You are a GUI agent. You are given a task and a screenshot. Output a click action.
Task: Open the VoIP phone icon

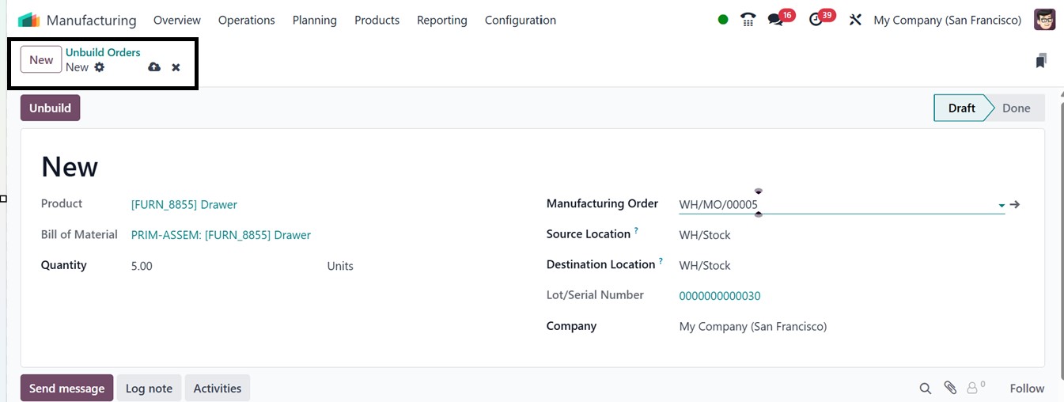click(x=748, y=20)
